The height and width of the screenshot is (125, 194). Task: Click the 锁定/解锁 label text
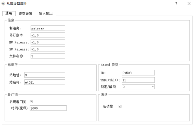click(x=108, y=87)
